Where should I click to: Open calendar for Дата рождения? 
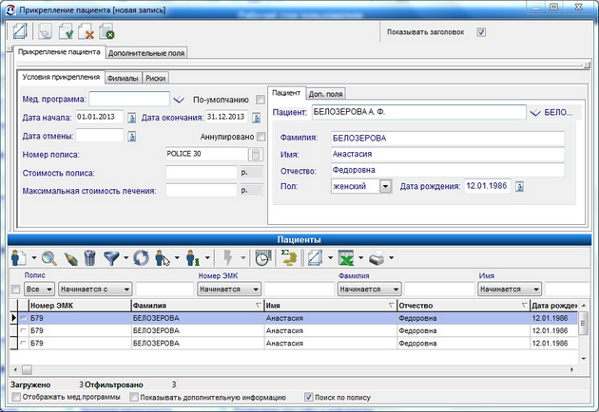coord(519,187)
